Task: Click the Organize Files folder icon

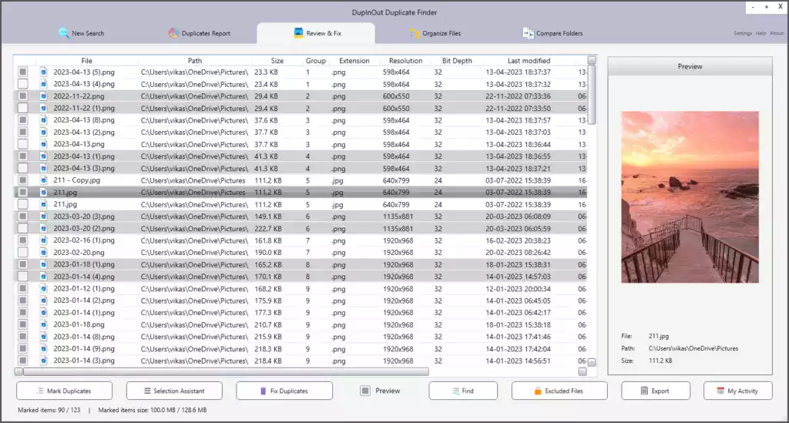Action: click(x=415, y=33)
